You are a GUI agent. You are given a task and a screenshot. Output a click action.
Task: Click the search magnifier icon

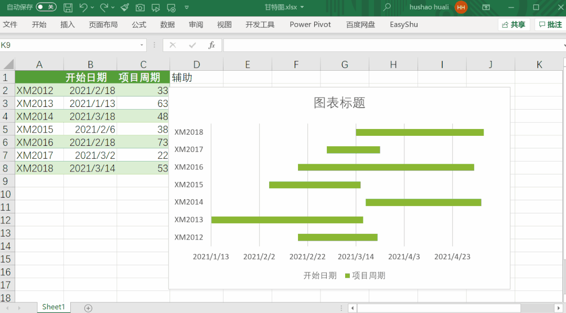point(387,7)
